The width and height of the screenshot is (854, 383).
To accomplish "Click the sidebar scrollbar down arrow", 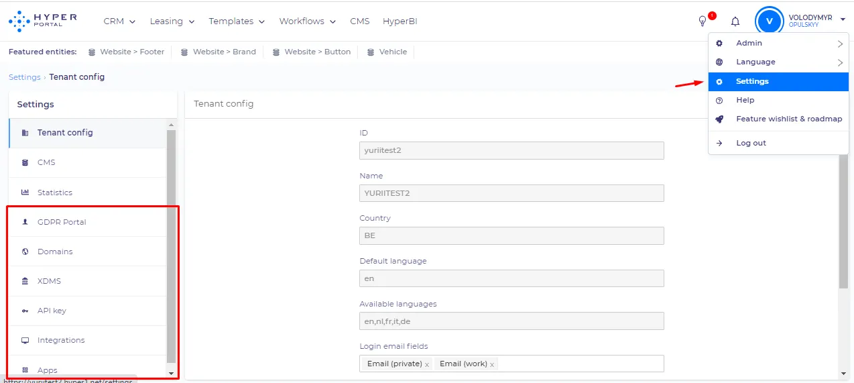I will click(x=171, y=372).
